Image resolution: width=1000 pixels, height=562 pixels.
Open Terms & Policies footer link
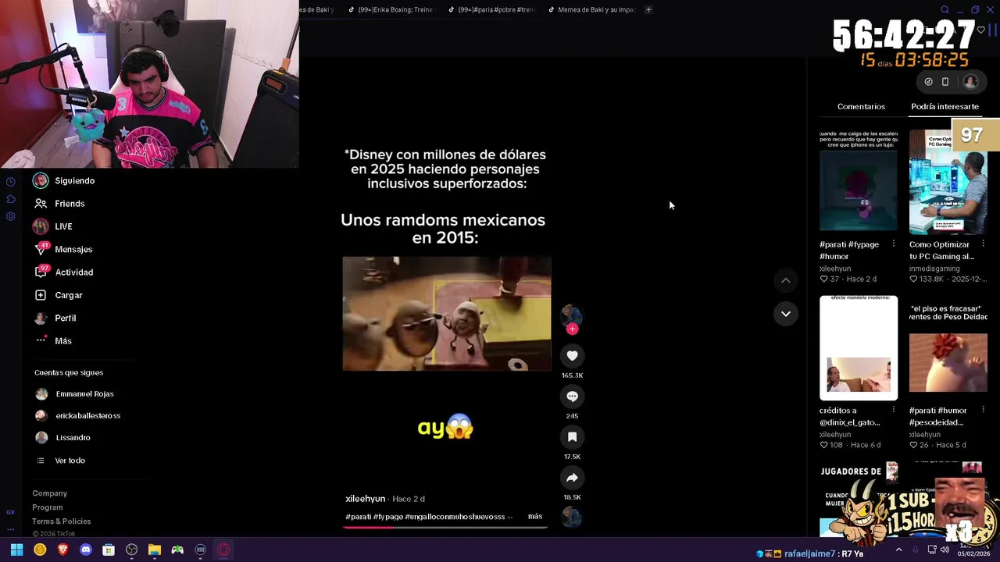tap(61, 521)
